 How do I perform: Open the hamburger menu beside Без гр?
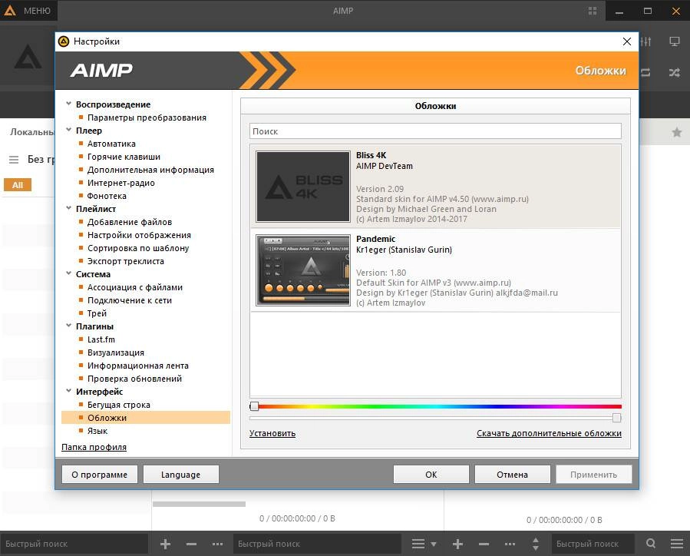tap(14, 160)
